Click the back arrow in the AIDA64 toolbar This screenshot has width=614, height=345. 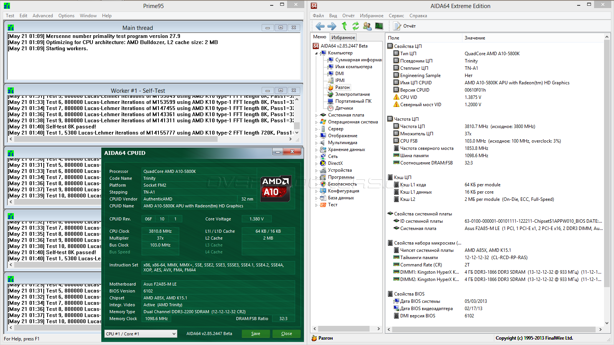[x=320, y=26]
